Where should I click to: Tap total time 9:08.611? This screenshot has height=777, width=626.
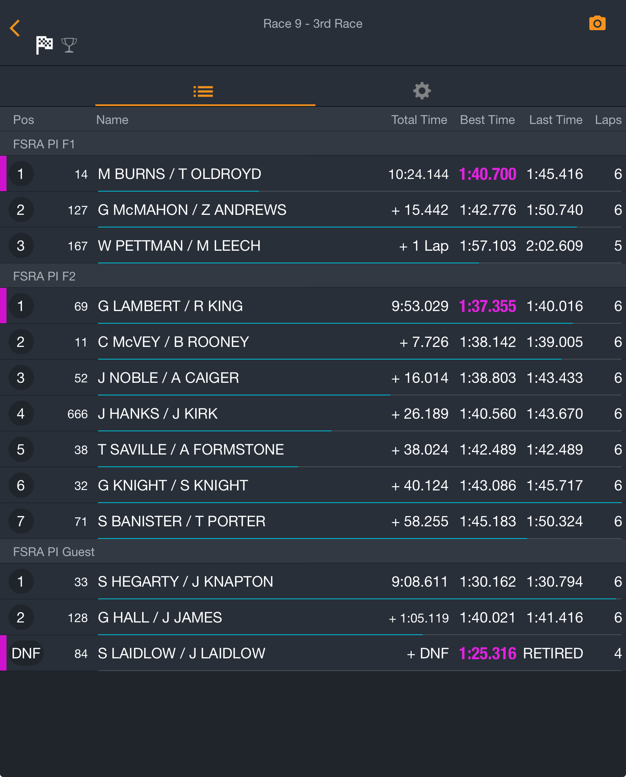click(x=420, y=582)
